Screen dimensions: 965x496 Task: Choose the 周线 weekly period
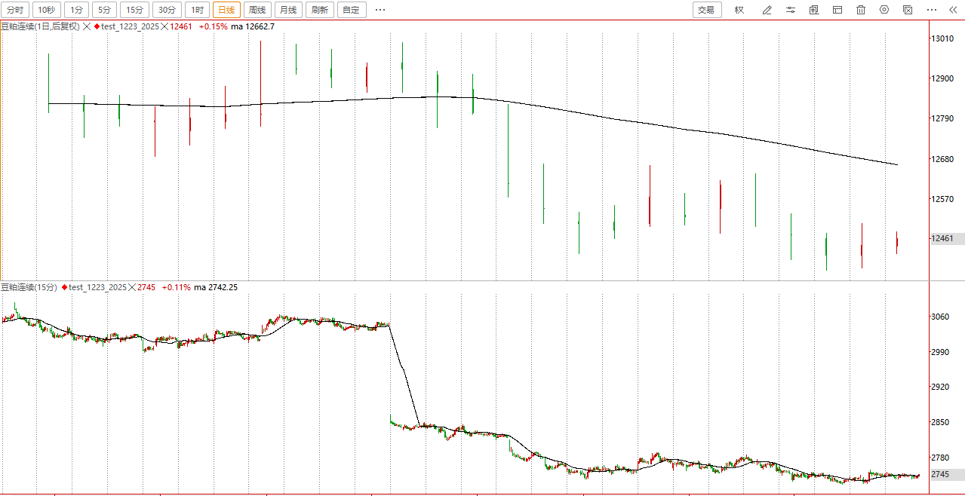[x=257, y=10]
